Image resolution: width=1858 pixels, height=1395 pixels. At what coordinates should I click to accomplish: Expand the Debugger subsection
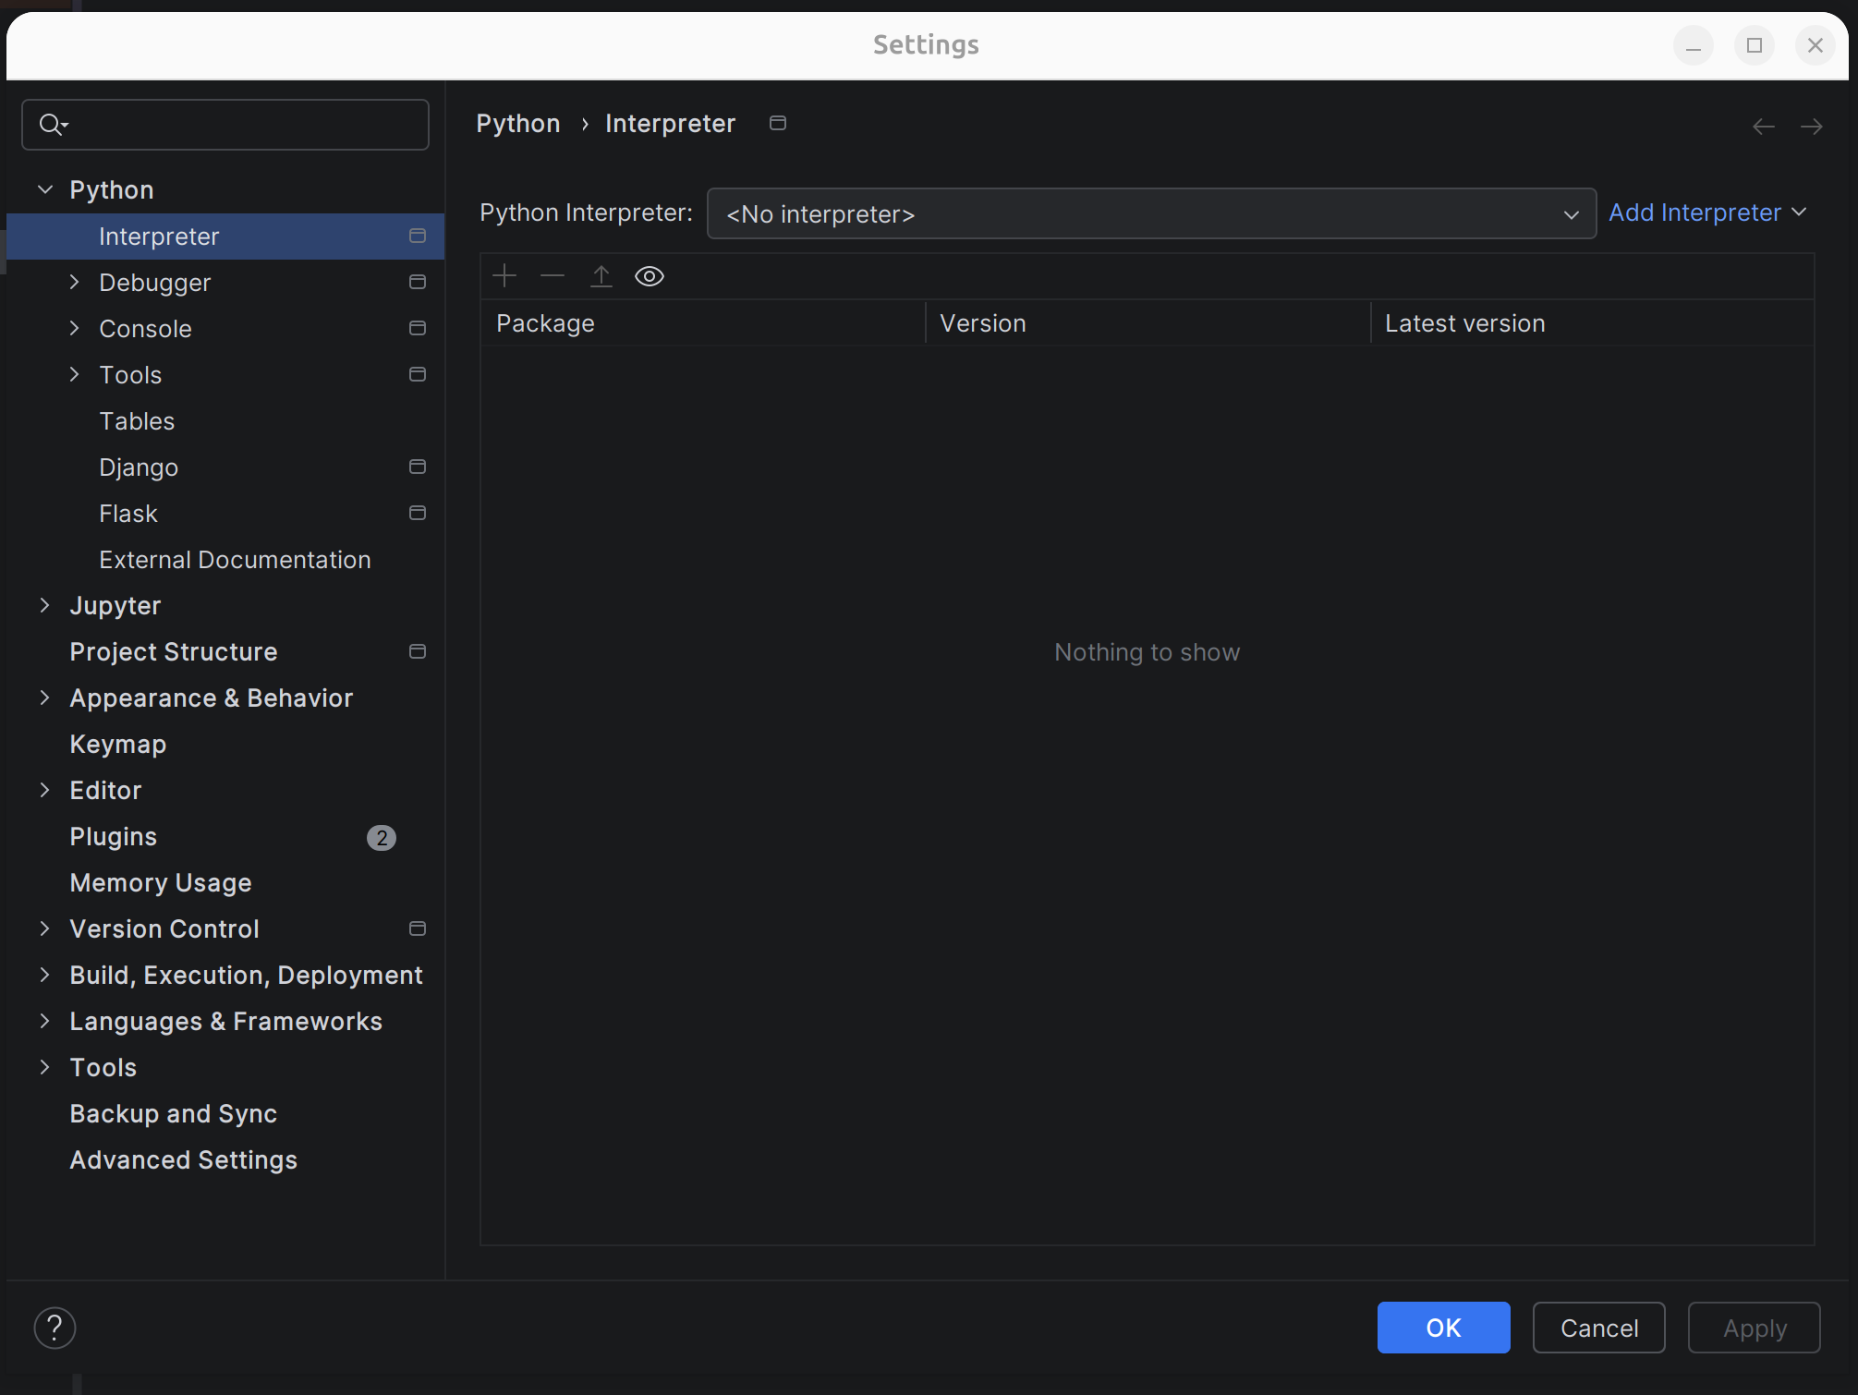pos(74,282)
